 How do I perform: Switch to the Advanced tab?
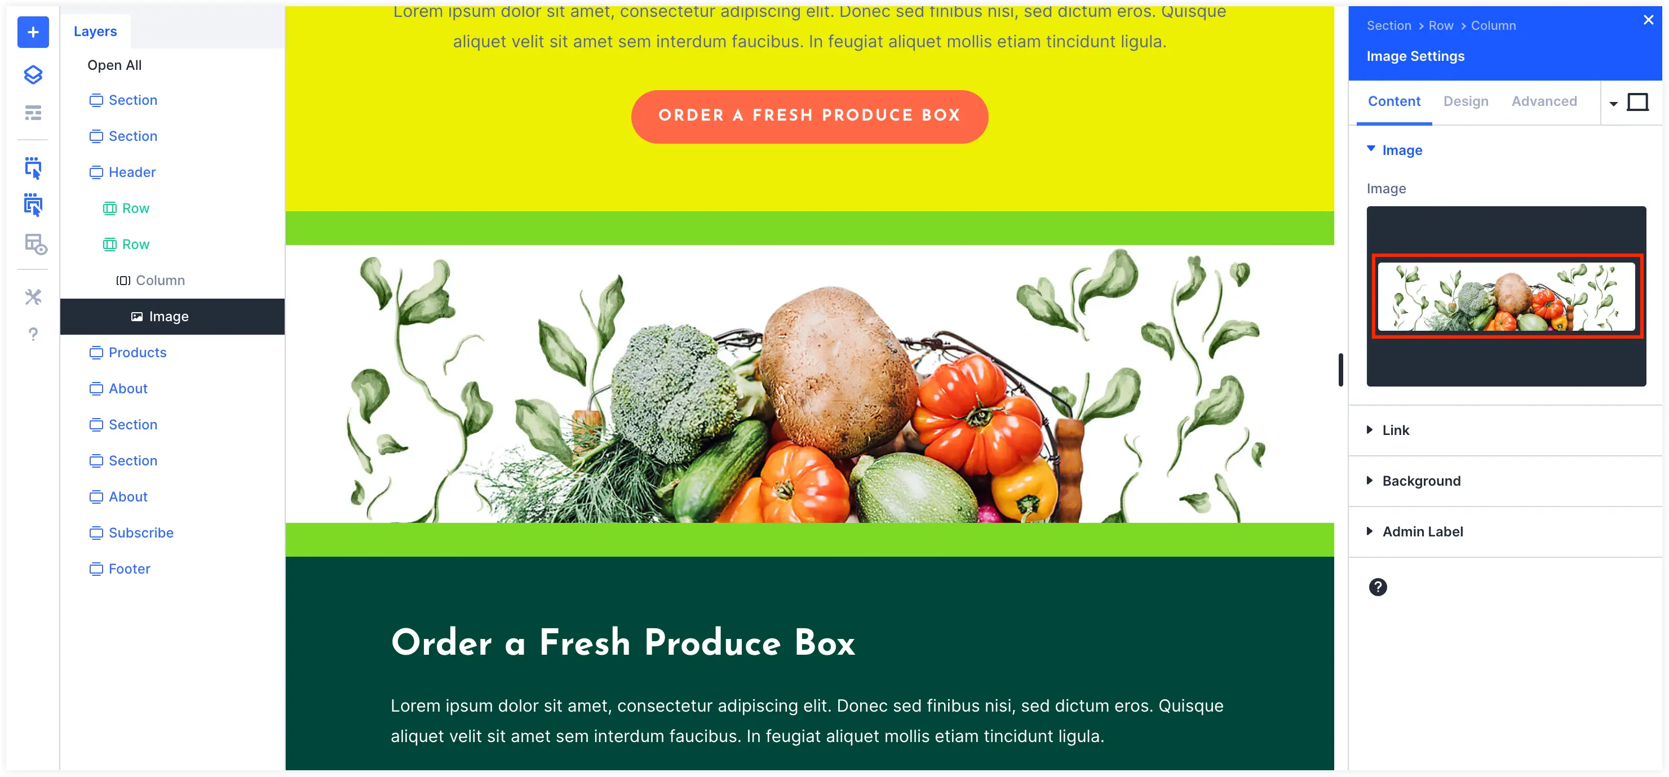pyautogui.click(x=1544, y=102)
